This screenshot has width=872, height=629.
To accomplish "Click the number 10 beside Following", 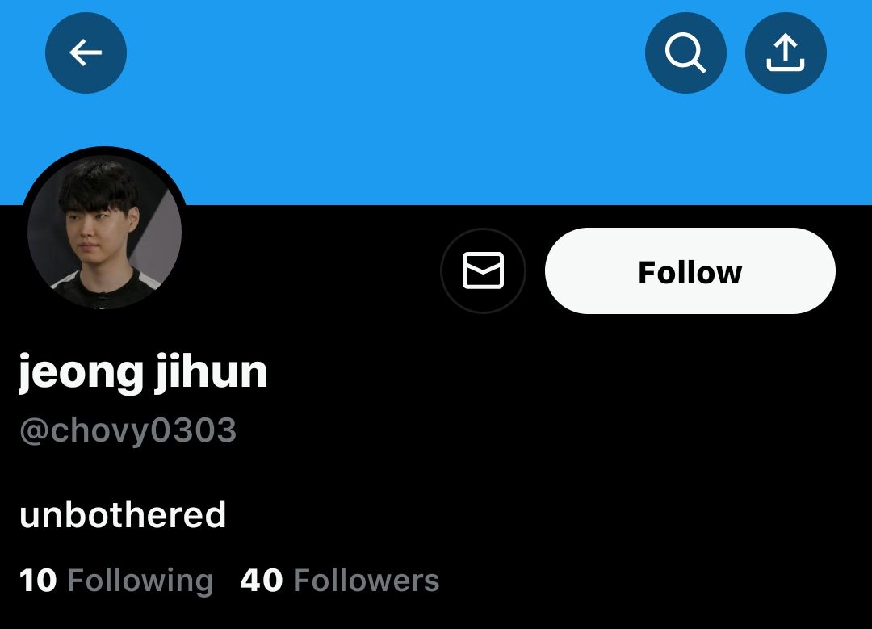I will click(38, 581).
